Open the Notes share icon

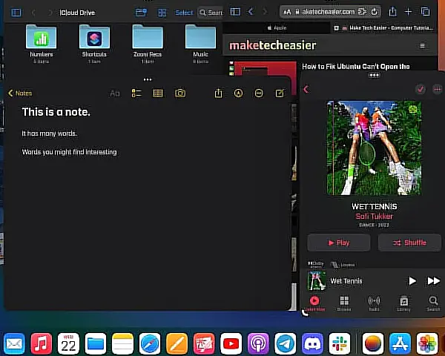tap(218, 93)
